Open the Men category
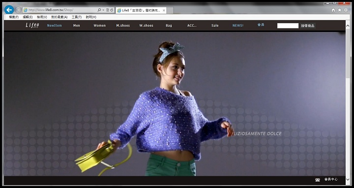 click(x=77, y=26)
